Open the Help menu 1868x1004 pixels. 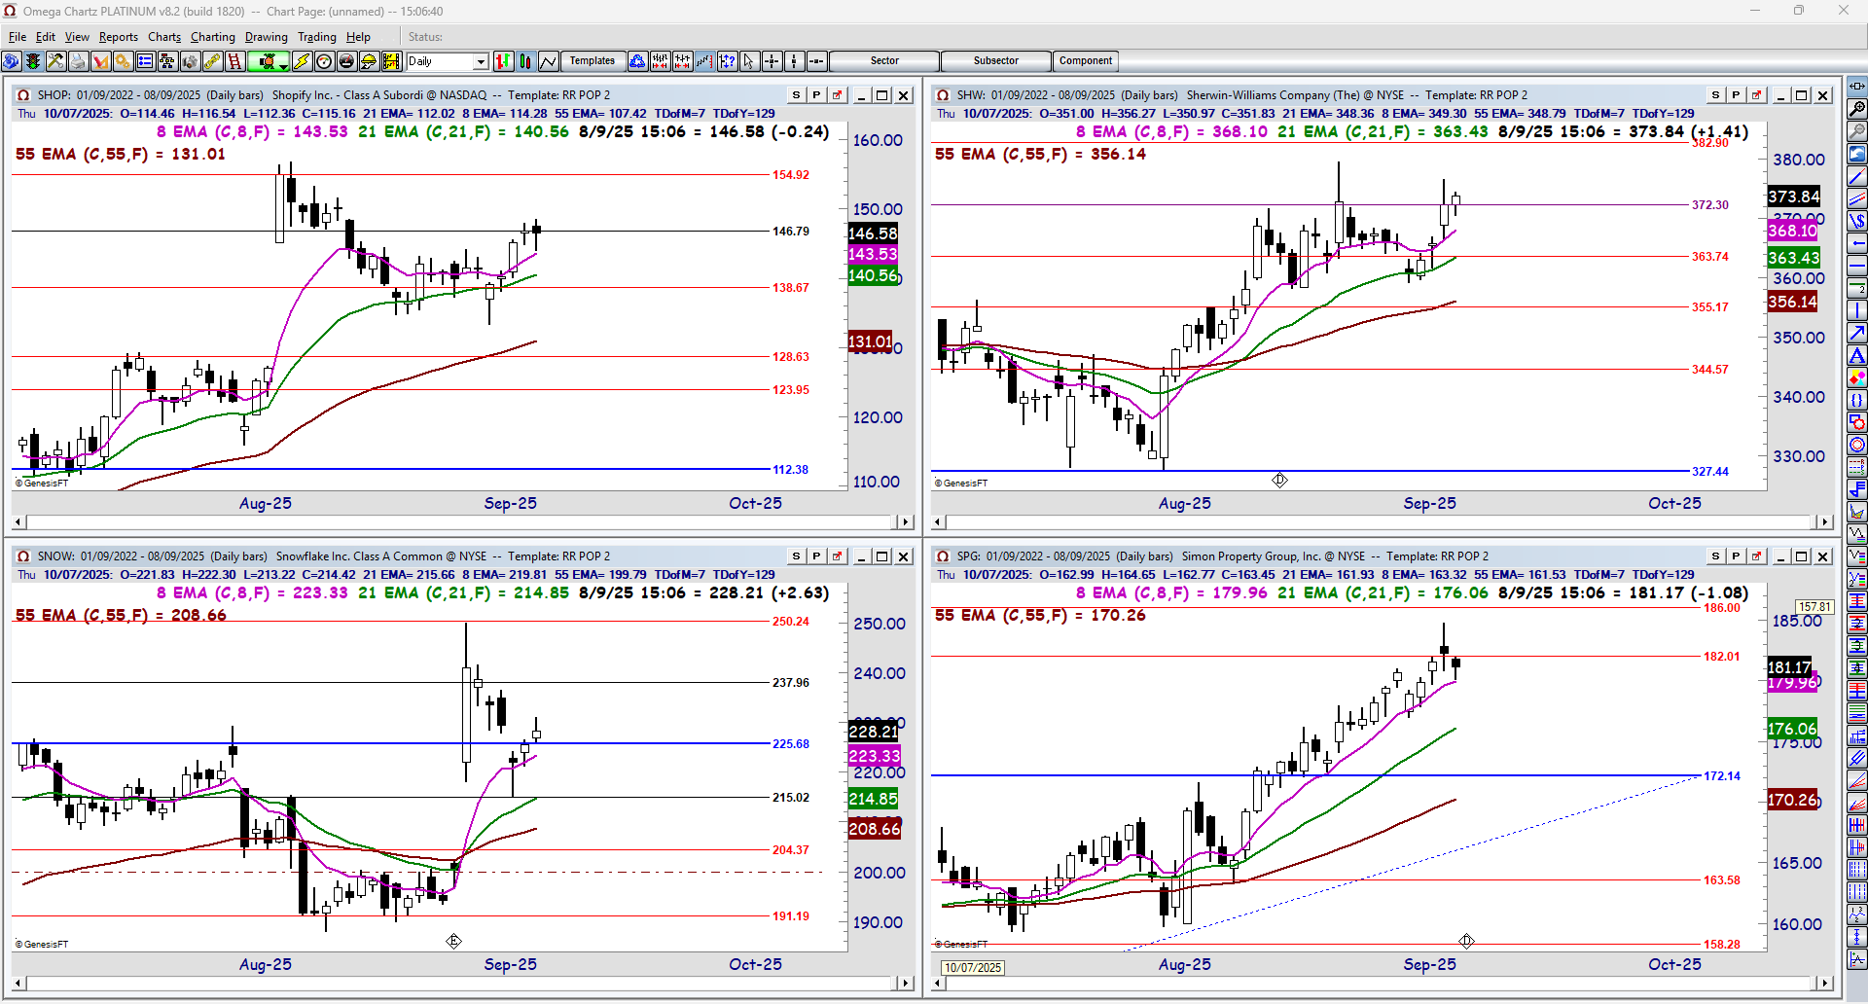tap(359, 37)
